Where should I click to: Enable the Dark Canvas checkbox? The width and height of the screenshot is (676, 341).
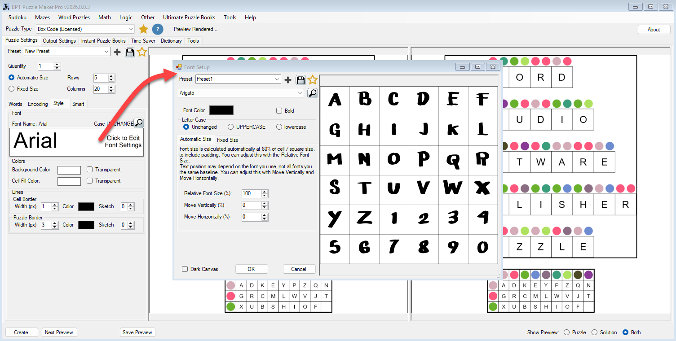pyautogui.click(x=185, y=269)
